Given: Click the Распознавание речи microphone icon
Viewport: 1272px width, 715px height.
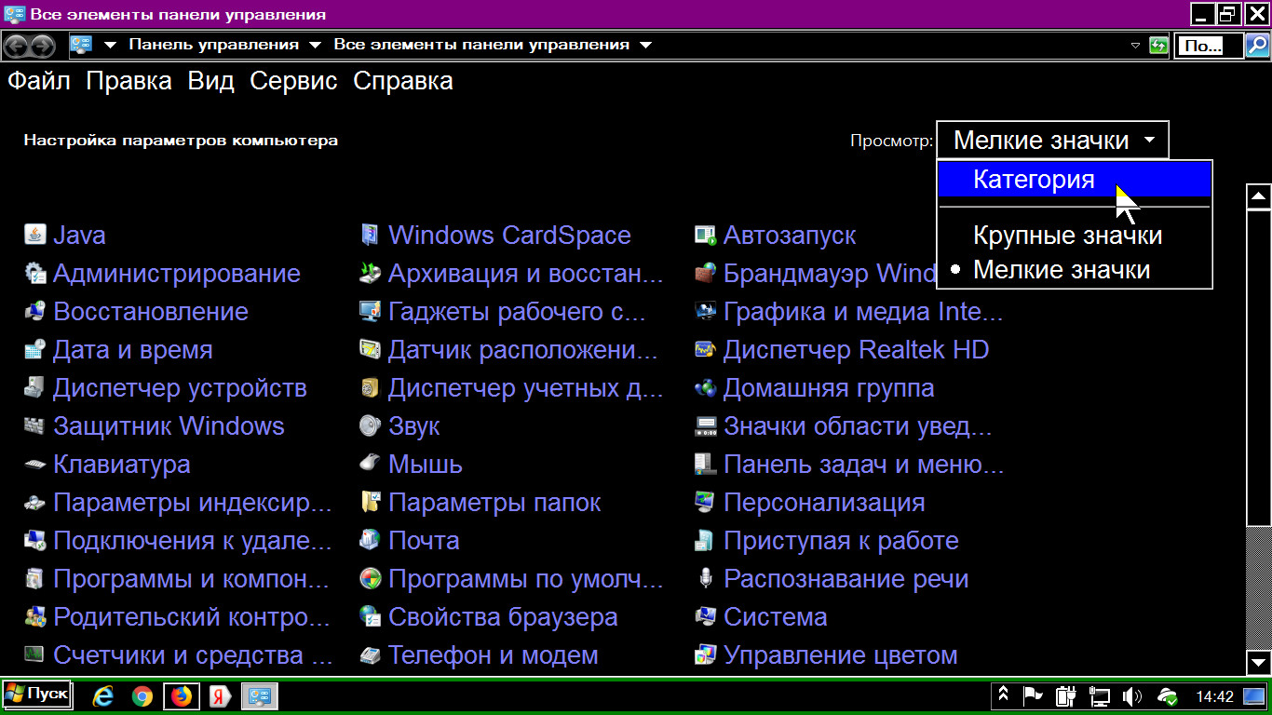Looking at the screenshot, I should (x=705, y=578).
